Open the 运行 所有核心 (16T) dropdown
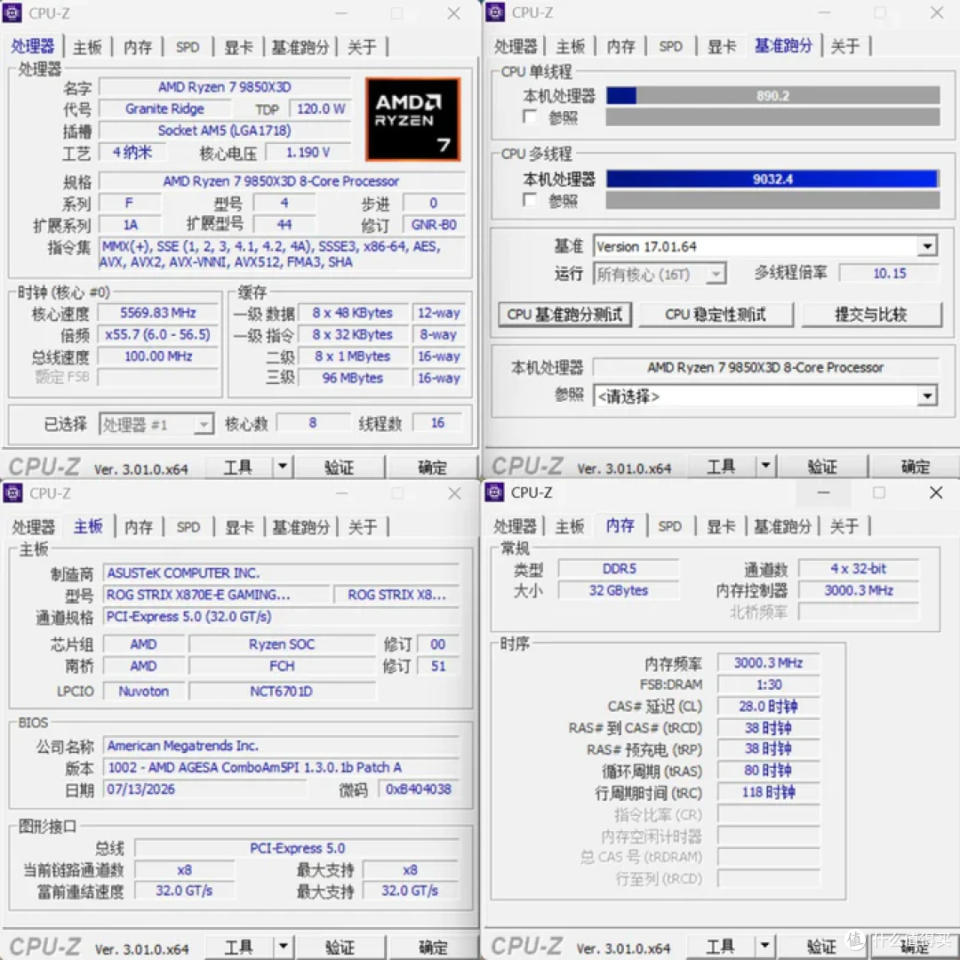 [715, 275]
